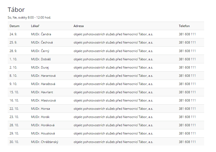Select the opening hours text under Tábor
The width and height of the screenshot is (216, 152).
(x=29, y=18)
